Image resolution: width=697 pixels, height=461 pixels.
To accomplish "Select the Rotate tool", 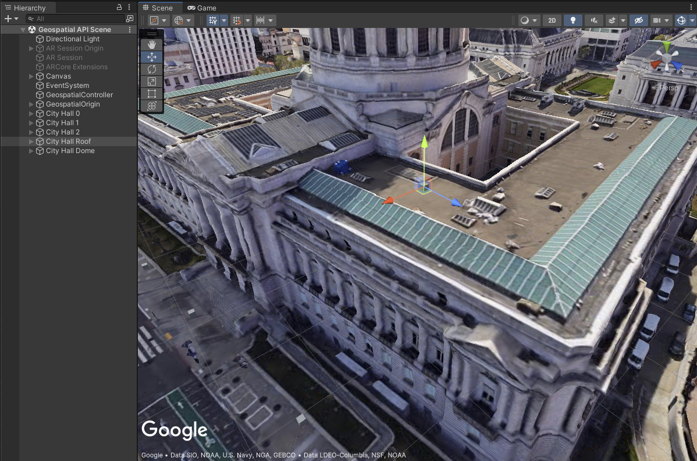I will point(151,69).
